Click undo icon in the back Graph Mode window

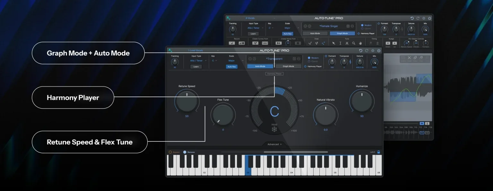[x=412, y=18]
